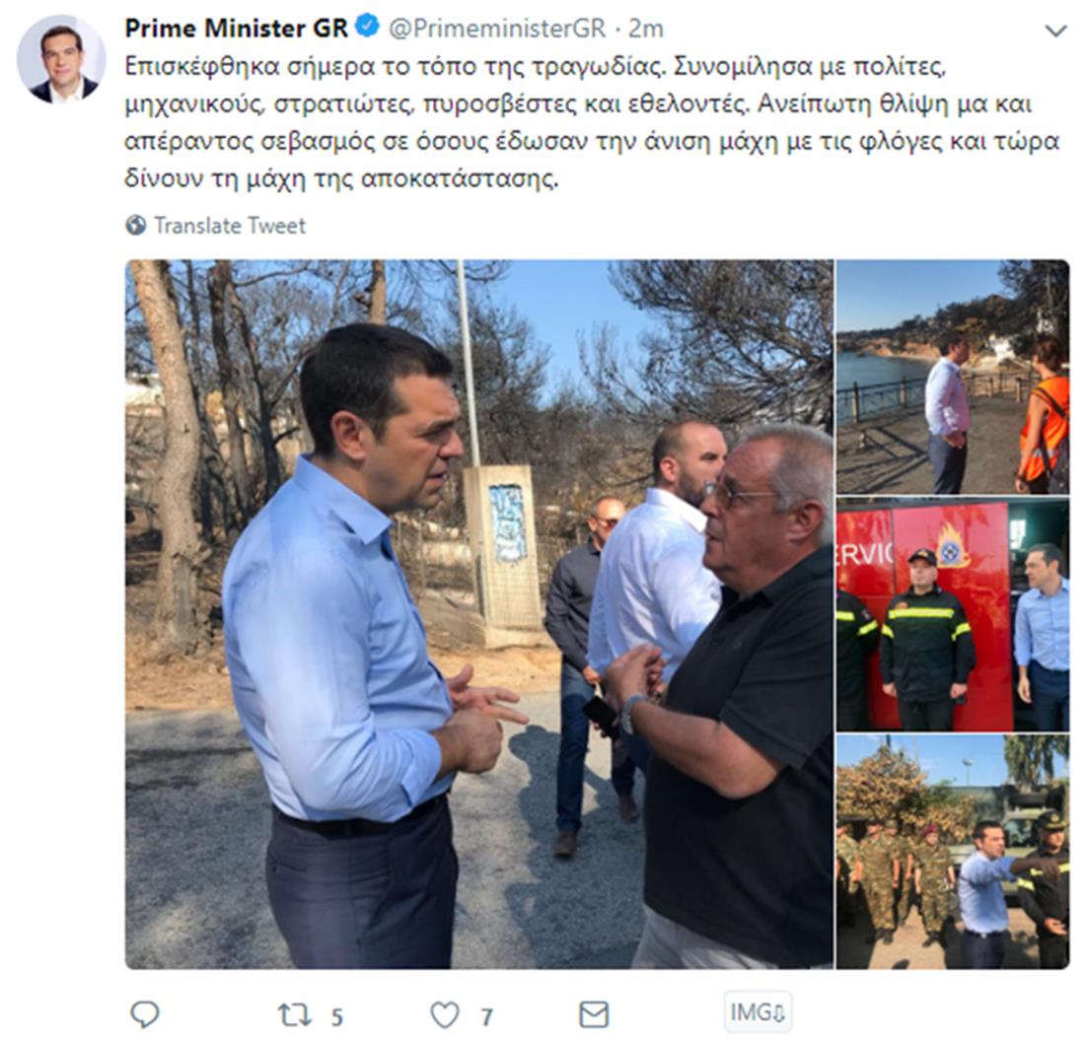Viewport: 1085px width, 1041px height.
Task: Expand the tweet options chevron menu
Action: [1055, 32]
